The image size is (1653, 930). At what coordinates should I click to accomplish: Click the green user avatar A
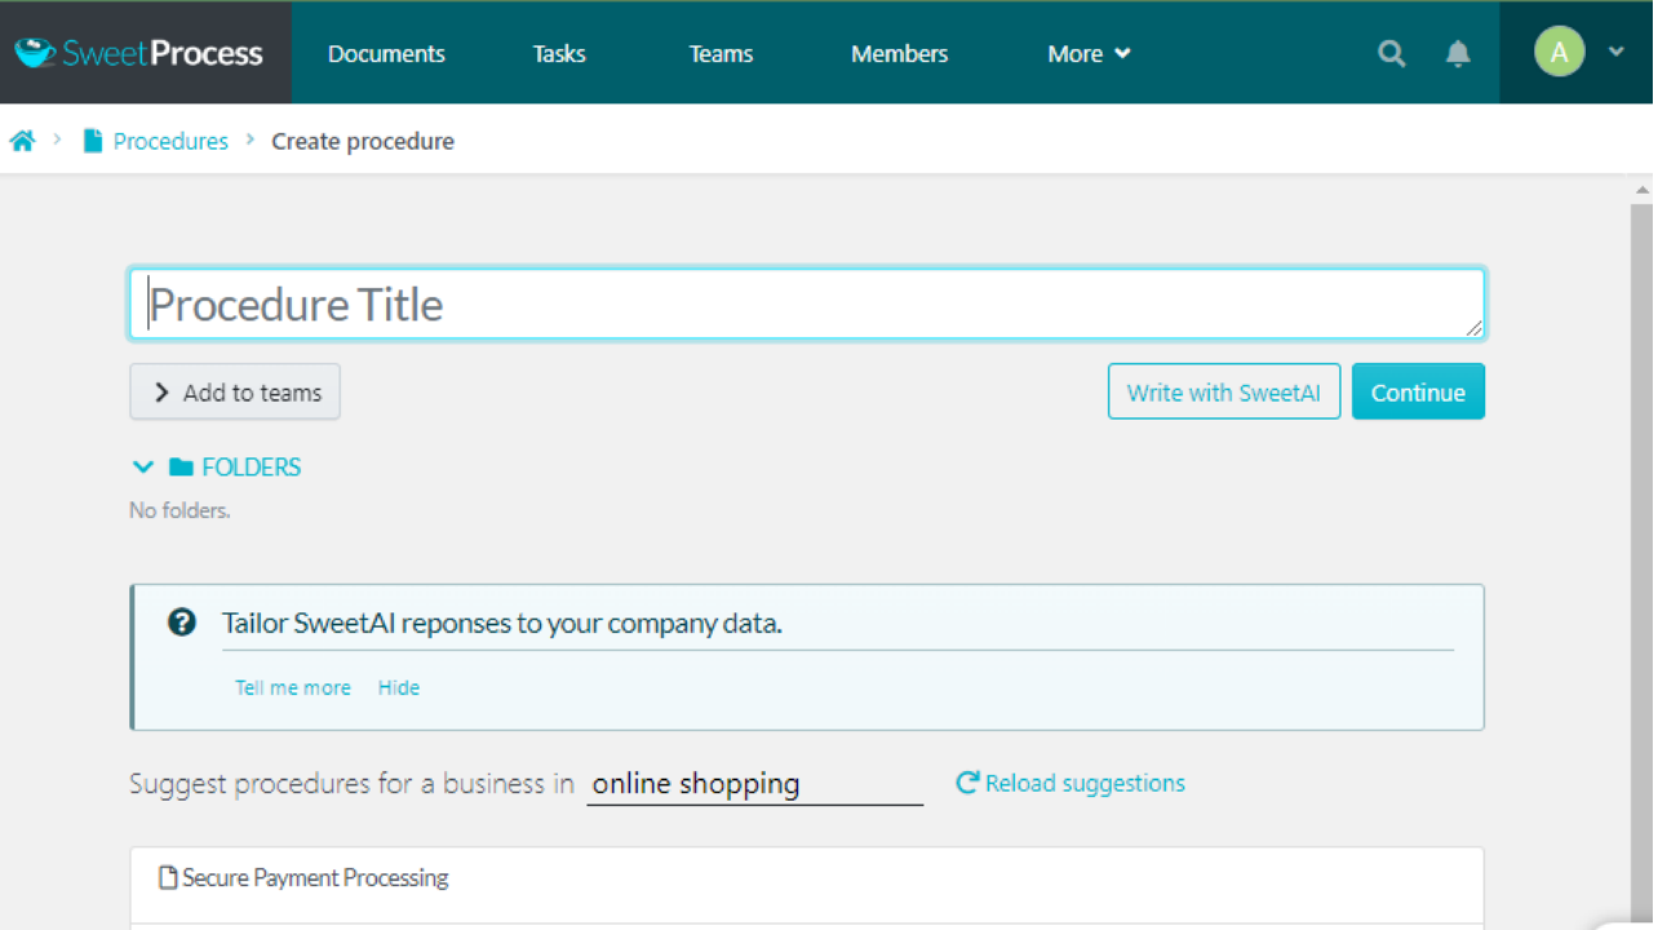[x=1559, y=52]
